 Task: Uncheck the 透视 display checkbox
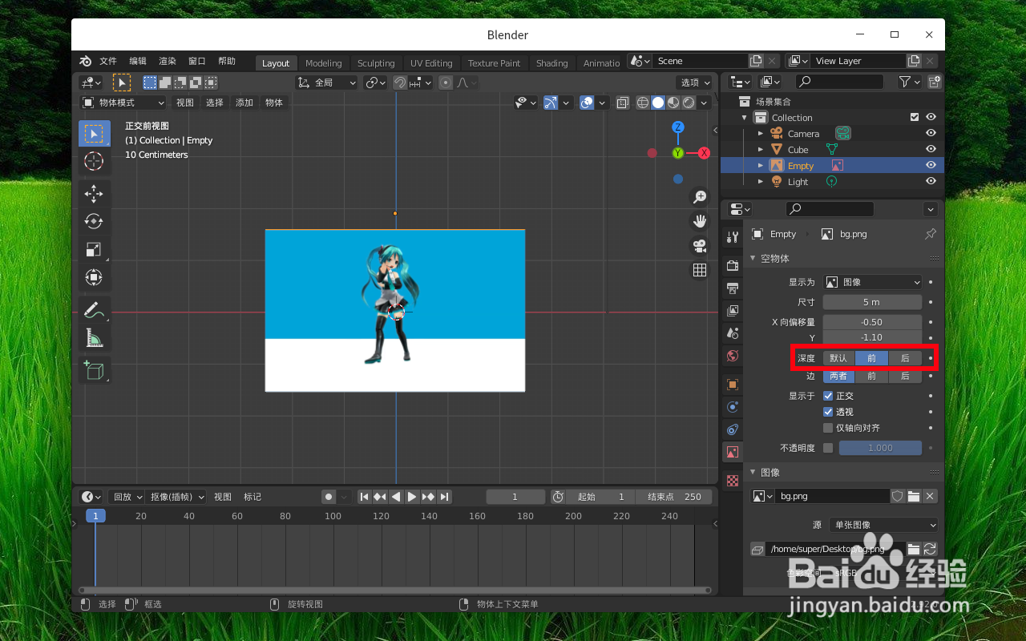(828, 412)
